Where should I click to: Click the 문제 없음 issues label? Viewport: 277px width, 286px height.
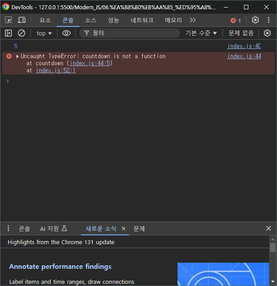(241, 33)
